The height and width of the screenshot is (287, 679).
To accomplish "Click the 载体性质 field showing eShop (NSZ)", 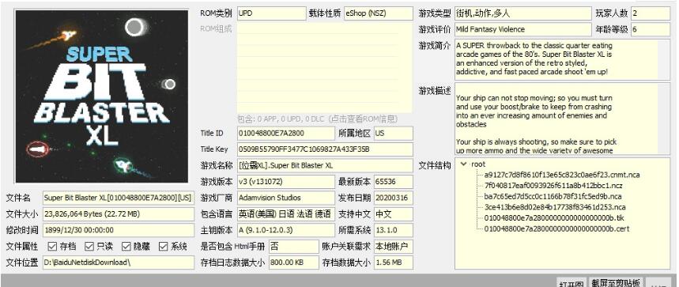I will pos(379,13).
